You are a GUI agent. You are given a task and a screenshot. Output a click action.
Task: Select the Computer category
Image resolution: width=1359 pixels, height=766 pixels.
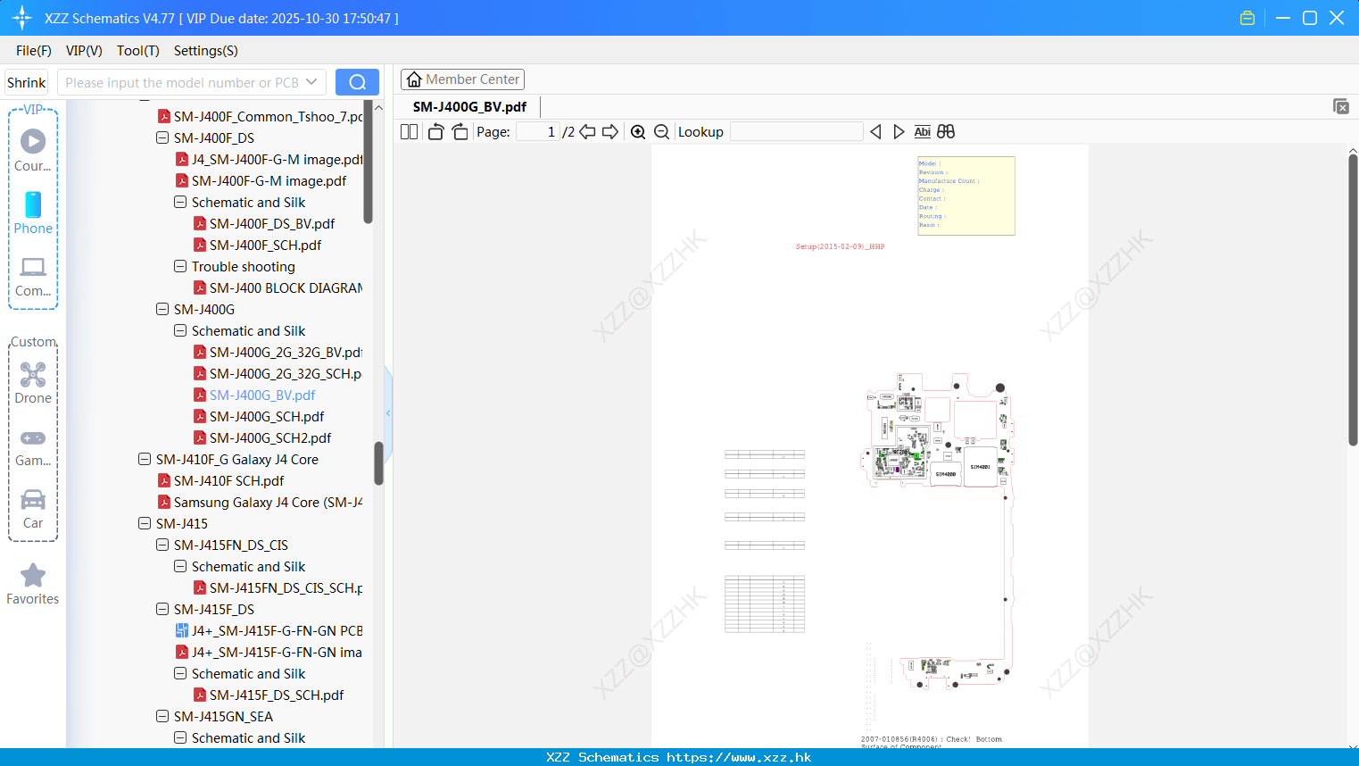click(x=33, y=276)
